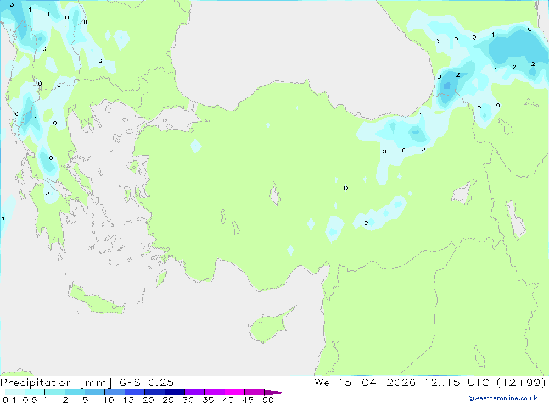Pick the 10–15 mm legend color swatch
This screenshot has height=403, width=549.
coord(115,392)
